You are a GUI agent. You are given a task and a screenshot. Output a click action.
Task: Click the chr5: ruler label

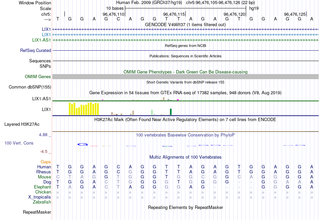coord(46,14)
